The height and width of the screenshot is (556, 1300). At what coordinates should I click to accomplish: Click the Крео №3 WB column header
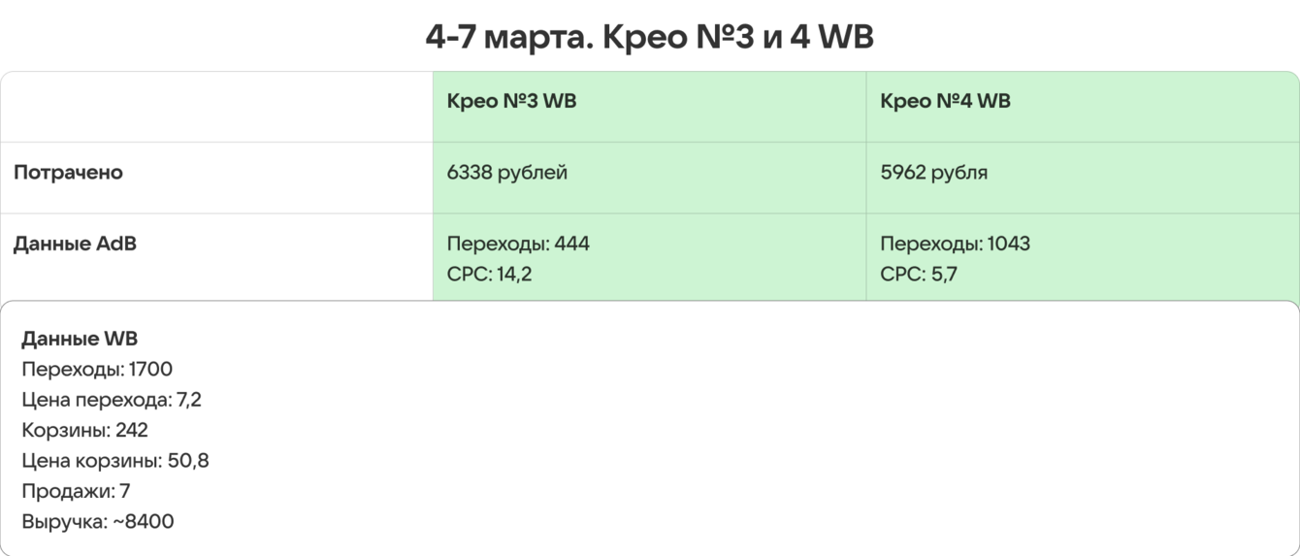[511, 102]
